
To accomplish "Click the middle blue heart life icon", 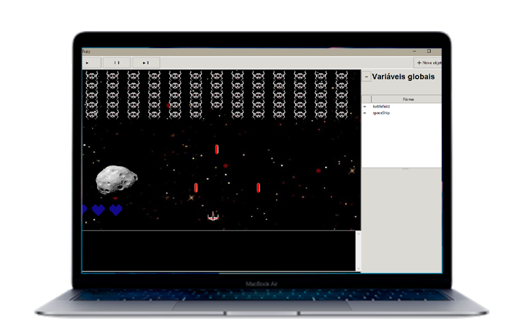I will click(x=98, y=210).
